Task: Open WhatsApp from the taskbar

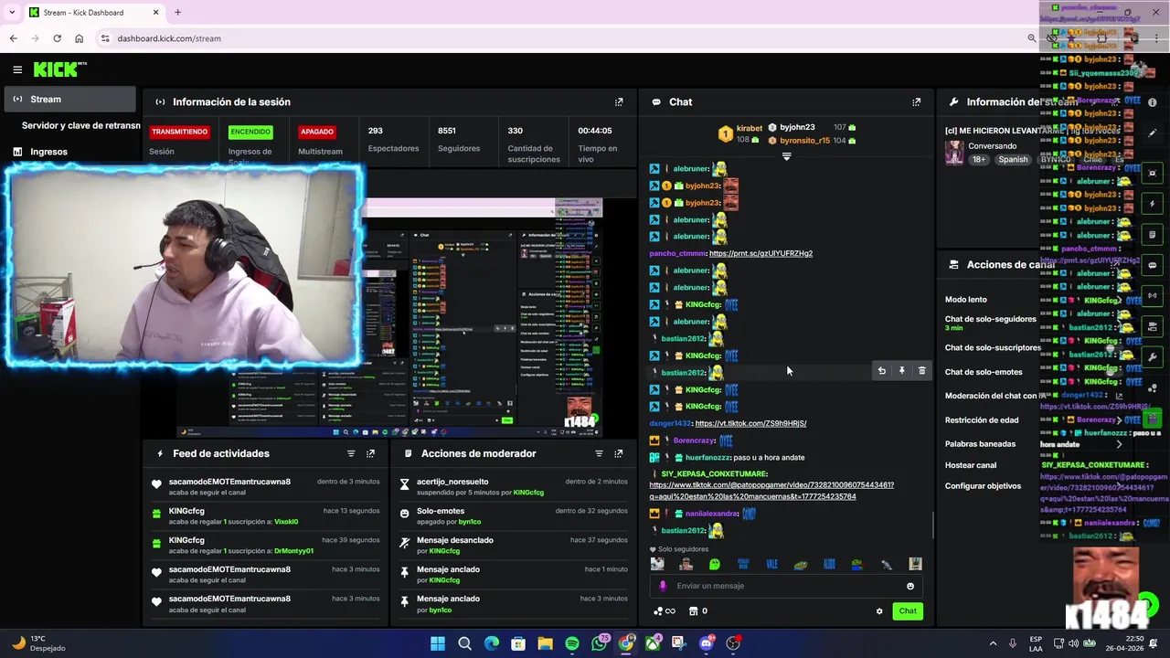Action: click(x=600, y=643)
